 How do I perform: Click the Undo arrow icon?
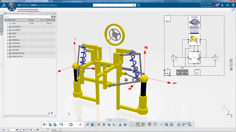coord(61,124)
